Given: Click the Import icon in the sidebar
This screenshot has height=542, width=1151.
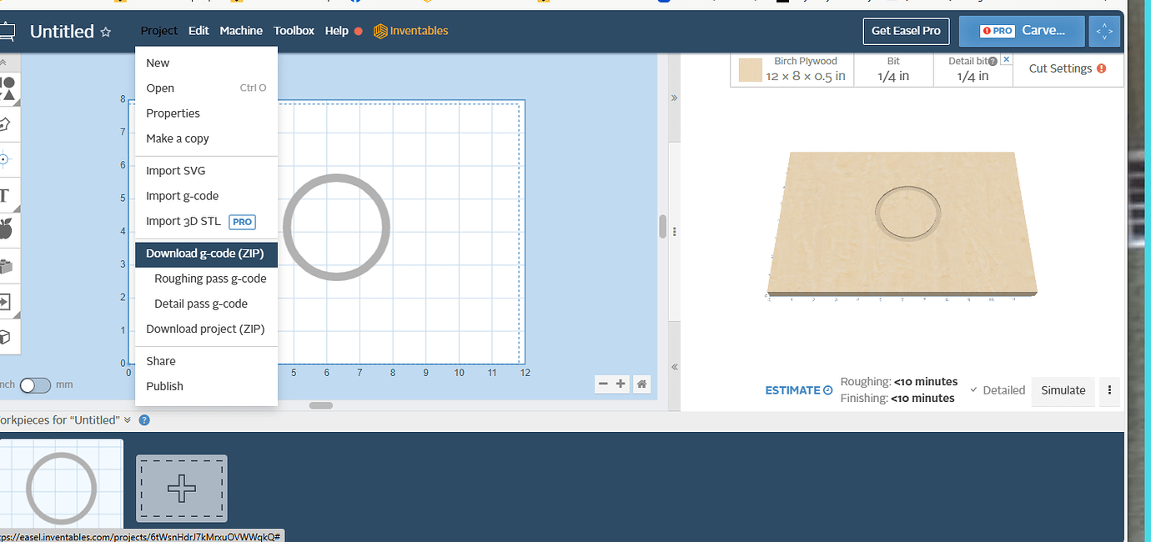Looking at the screenshot, I should click(7, 302).
